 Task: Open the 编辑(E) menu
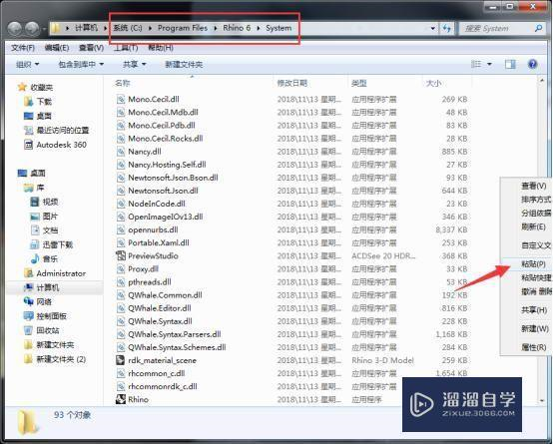coord(57,47)
